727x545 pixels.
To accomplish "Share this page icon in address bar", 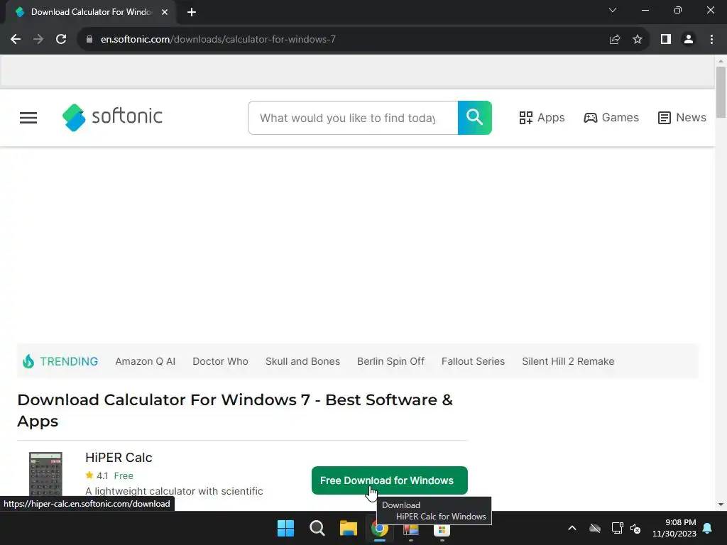I will pos(615,40).
